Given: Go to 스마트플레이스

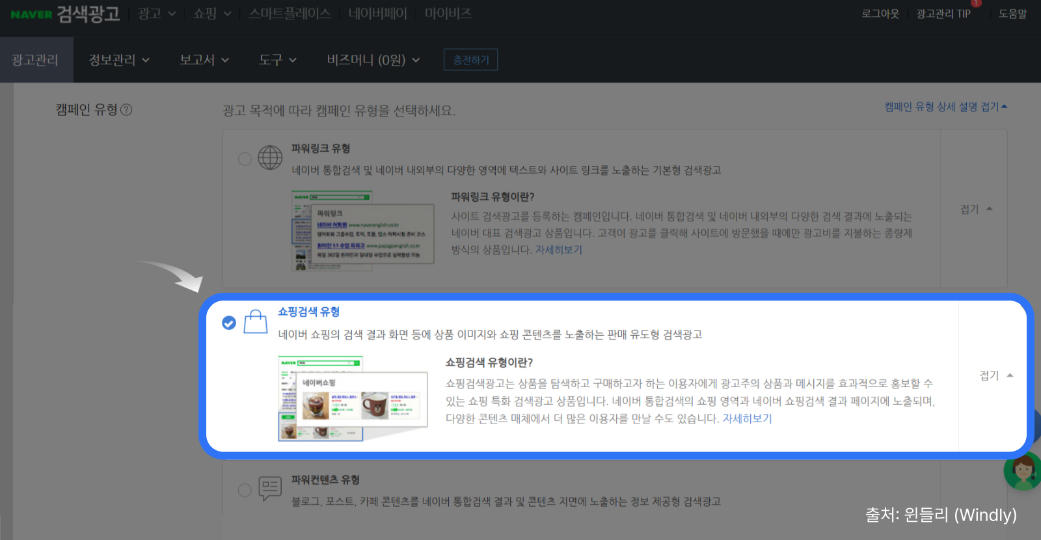Looking at the screenshot, I should (290, 14).
